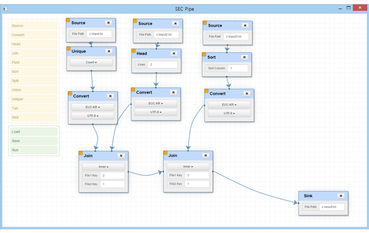Close the Source node containing c:\input3.txt

pos(245,26)
